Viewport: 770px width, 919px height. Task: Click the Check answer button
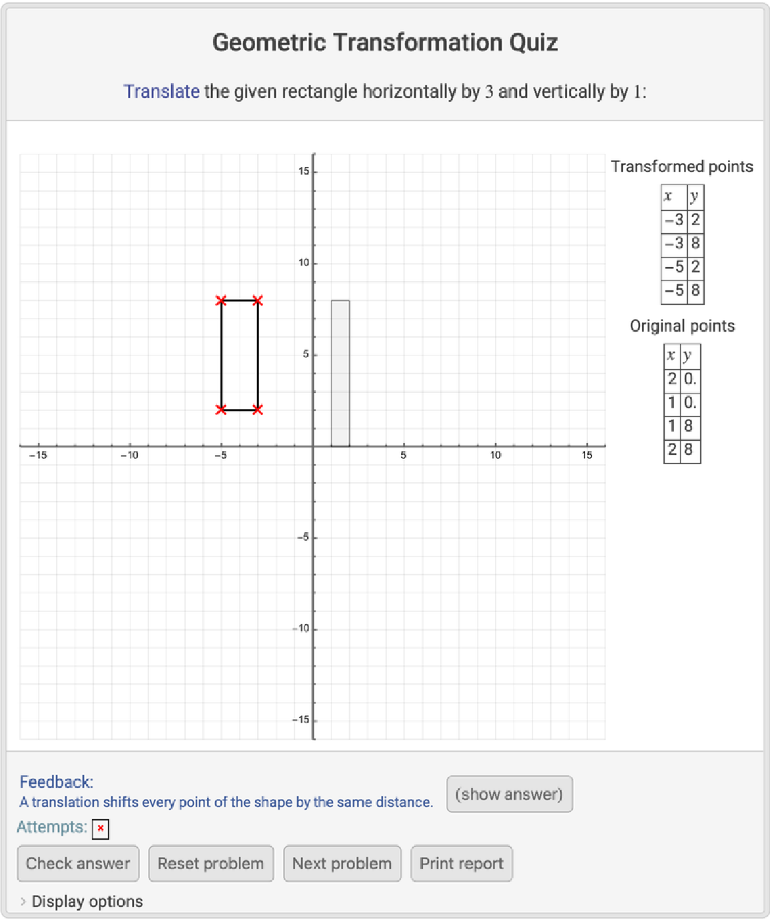(78, 863)
